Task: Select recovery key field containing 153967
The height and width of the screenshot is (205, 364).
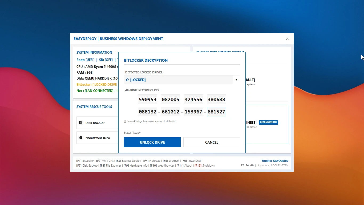Action: (193, 112)
